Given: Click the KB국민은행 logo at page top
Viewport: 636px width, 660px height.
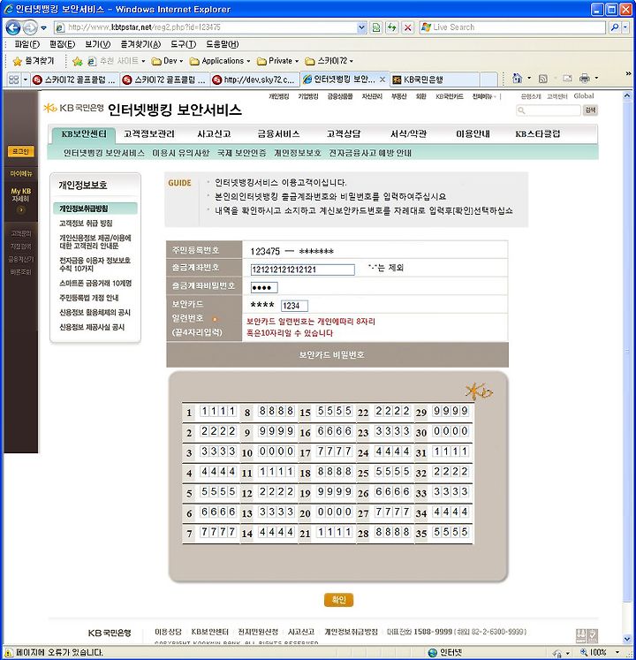Looking at the screenshot, I should click(x=73, y=108).
